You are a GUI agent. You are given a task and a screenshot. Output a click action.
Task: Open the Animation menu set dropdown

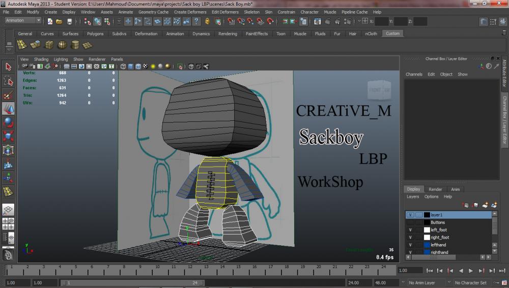coord(23,20)
